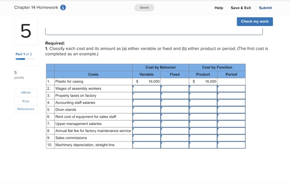Click Fixed cell for Rent cost of equipment

[x=175, y=117]
